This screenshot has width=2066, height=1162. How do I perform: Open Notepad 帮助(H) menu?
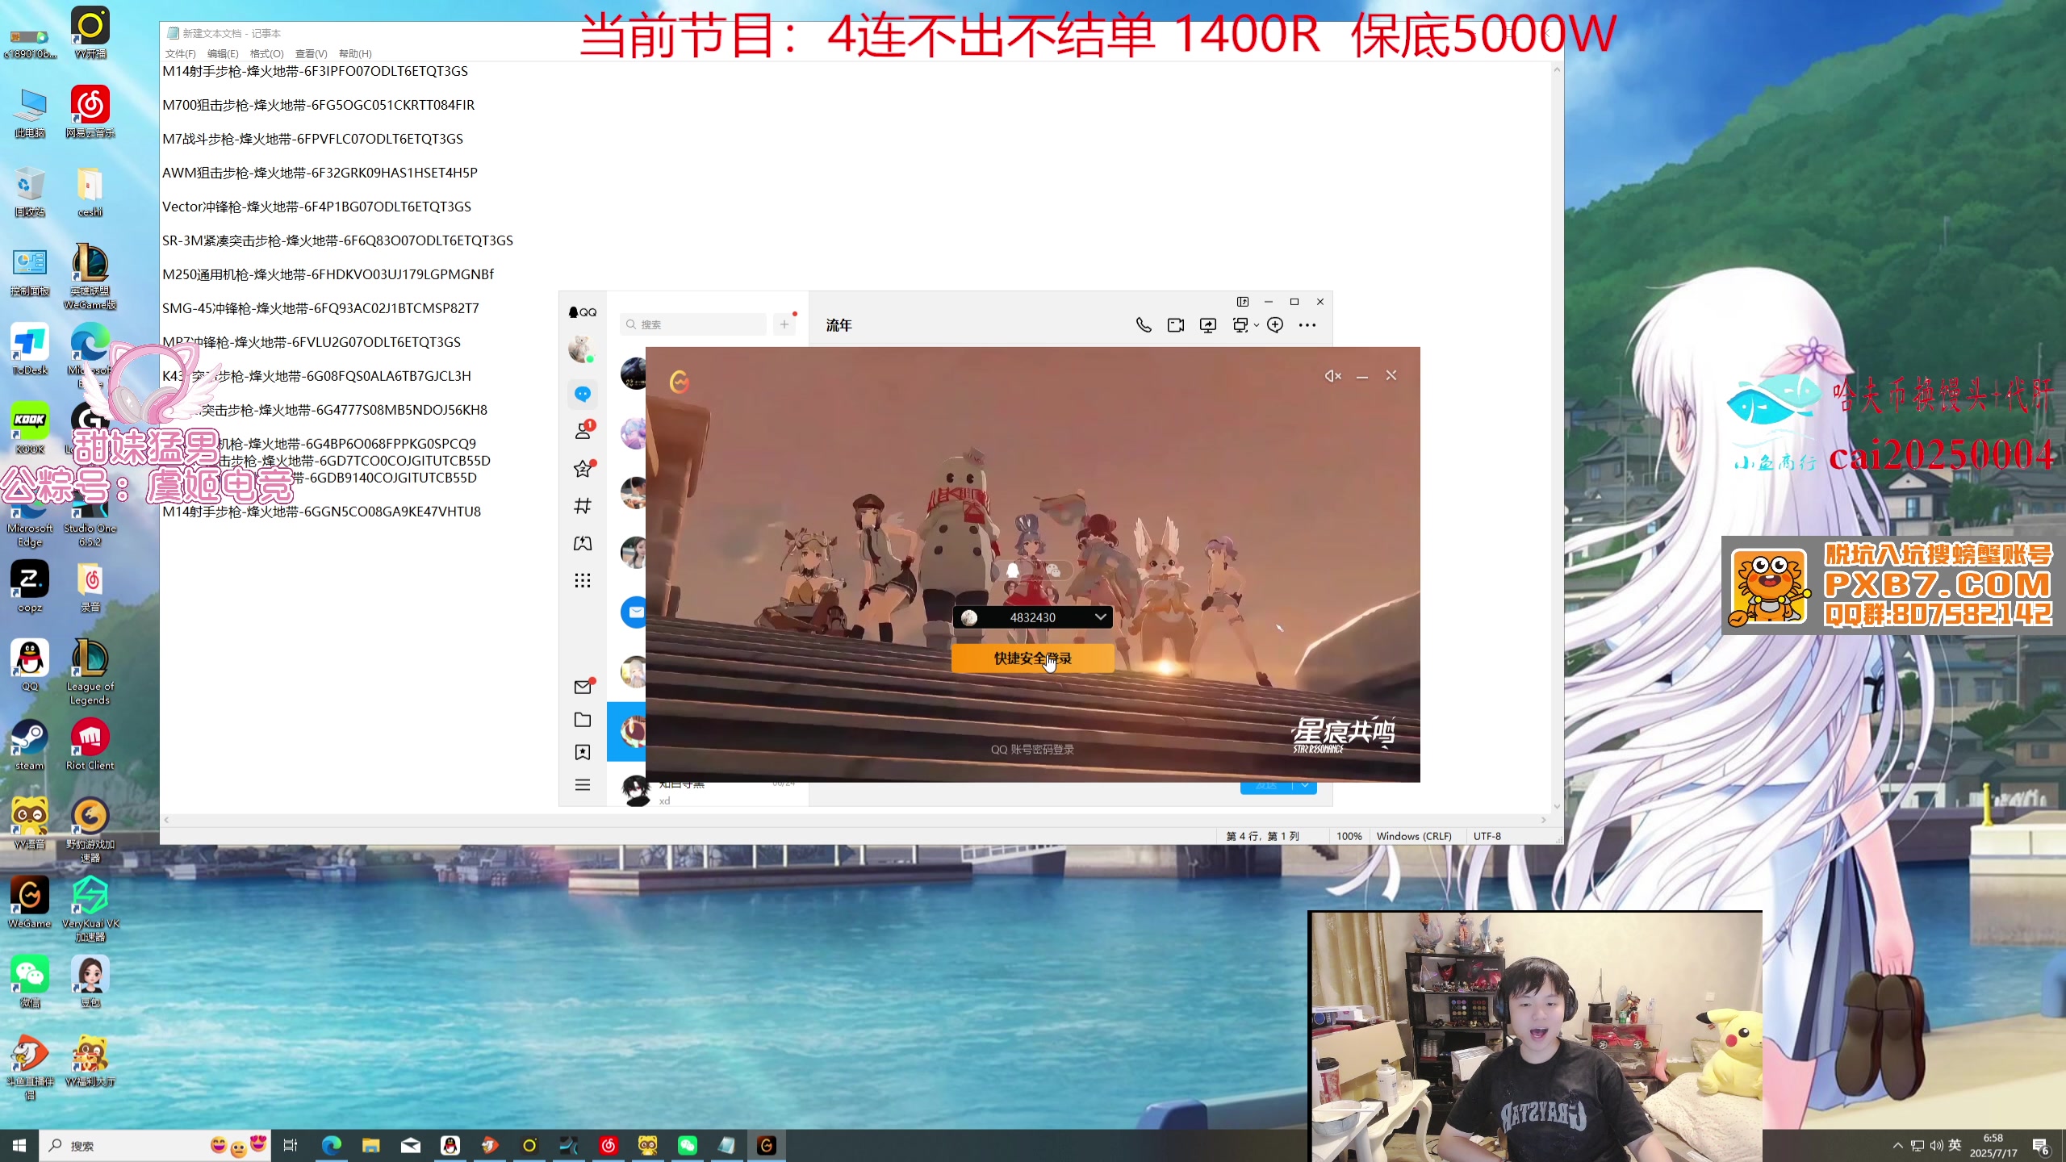(x=355, y=53)
